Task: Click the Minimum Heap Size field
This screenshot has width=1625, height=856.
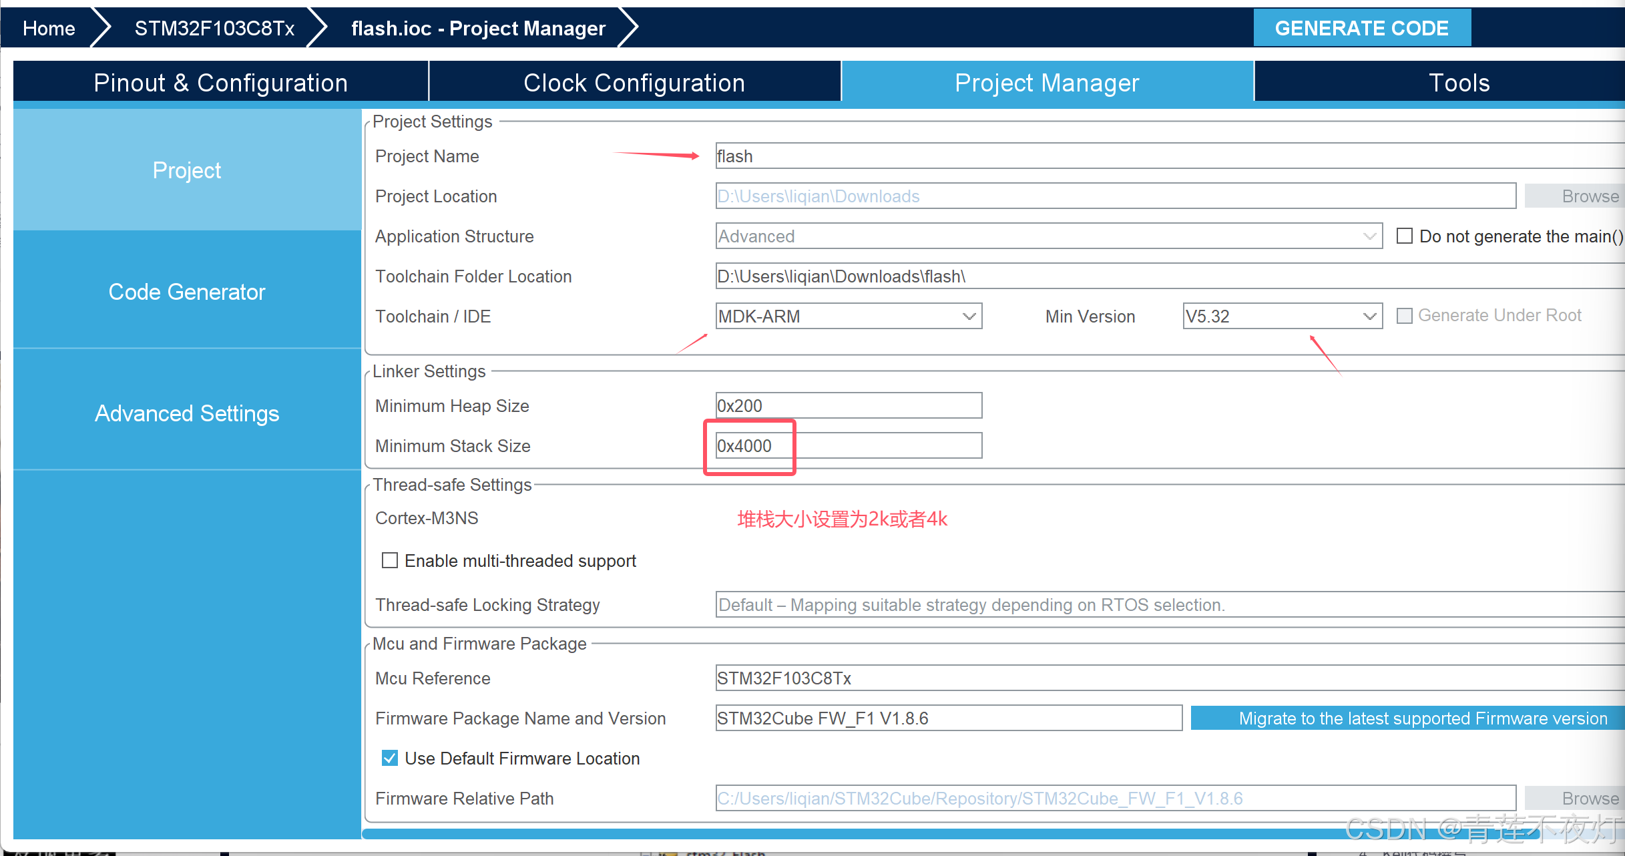Action: point(848,405)
